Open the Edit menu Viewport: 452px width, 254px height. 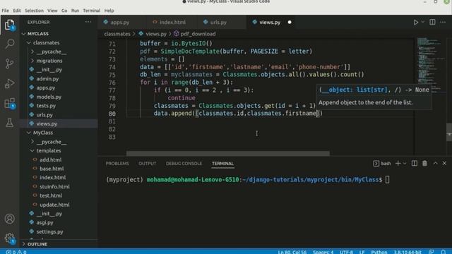(17, 11)
